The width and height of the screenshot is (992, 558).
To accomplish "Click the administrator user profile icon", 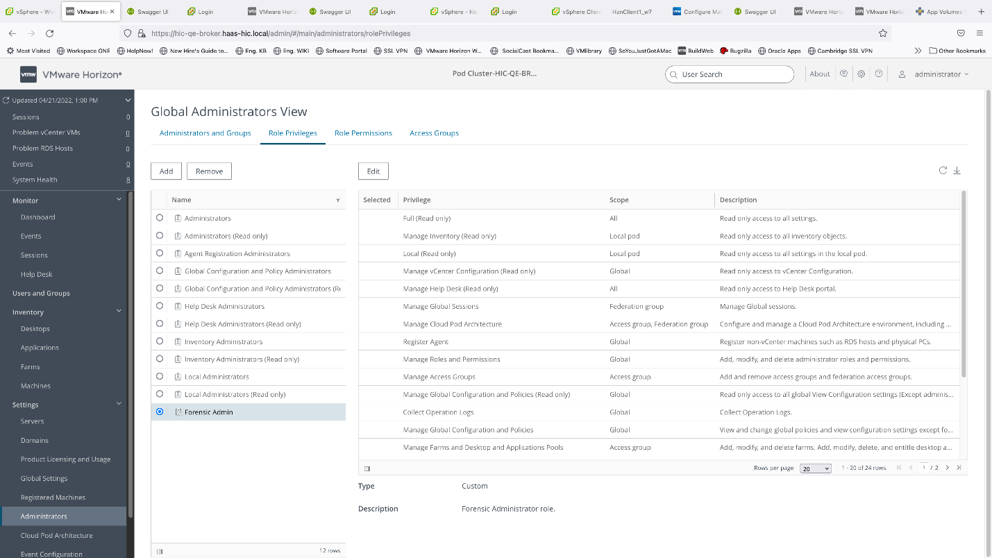I will coord(901,74).
